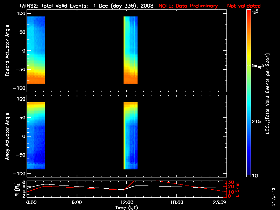Click the dark blue bottom of color bar
This screenshot has height=210, width=280.
(249, 173)
